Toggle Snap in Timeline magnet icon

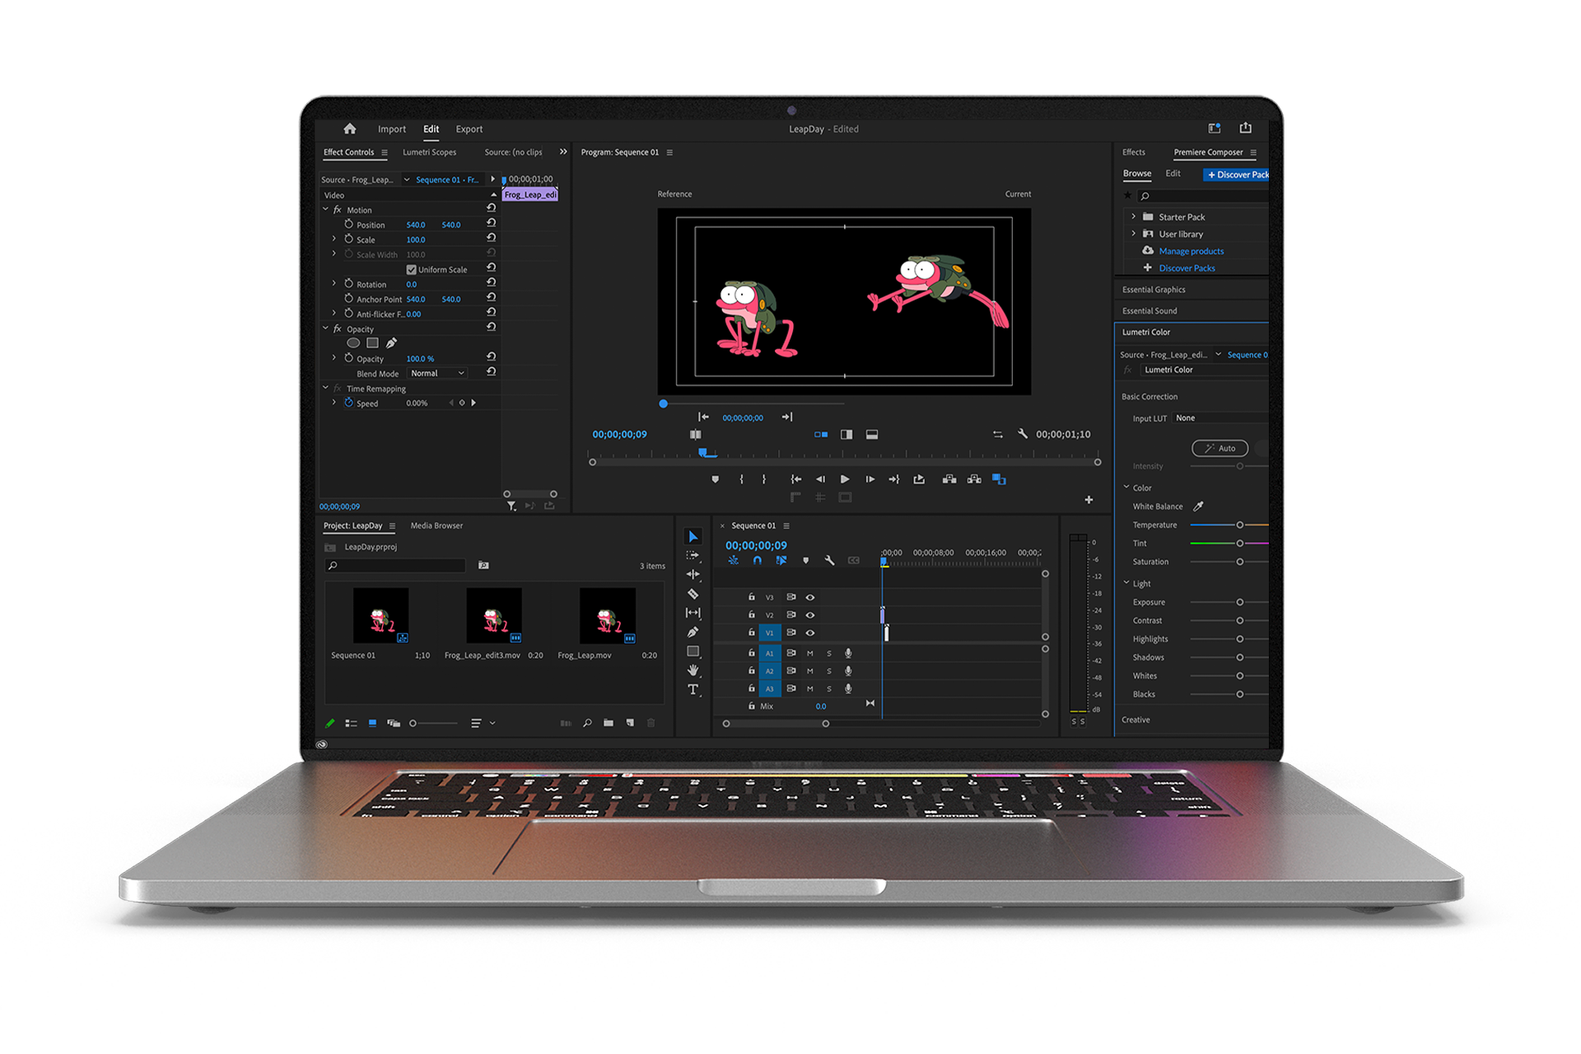pyautogui.click(x=757, y=561)
